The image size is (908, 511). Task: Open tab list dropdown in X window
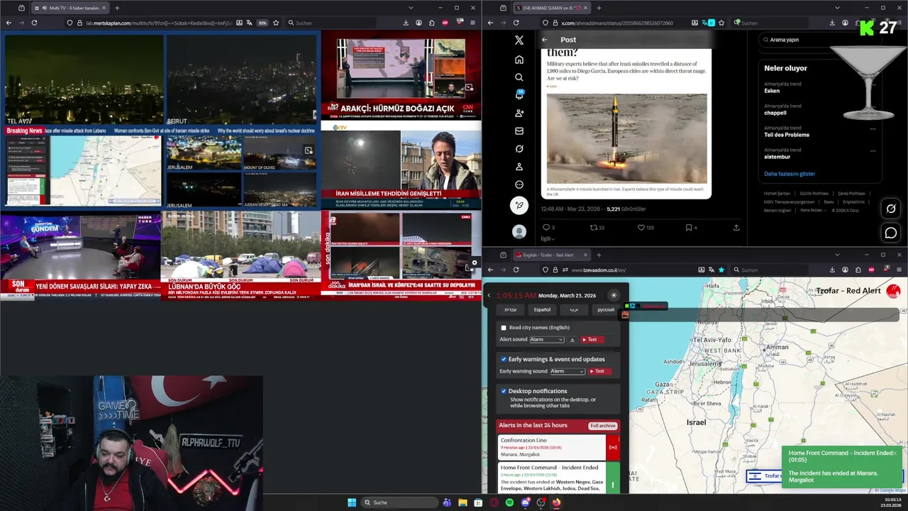point(838,8)
